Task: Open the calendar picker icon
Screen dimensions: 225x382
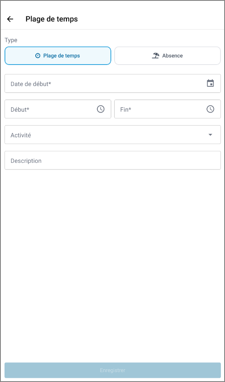Action: [x=210, y=83]
